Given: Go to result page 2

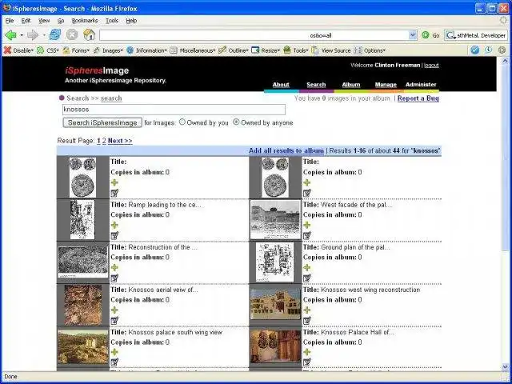Looking at the screenshot, I should click(x=104, y=141).
